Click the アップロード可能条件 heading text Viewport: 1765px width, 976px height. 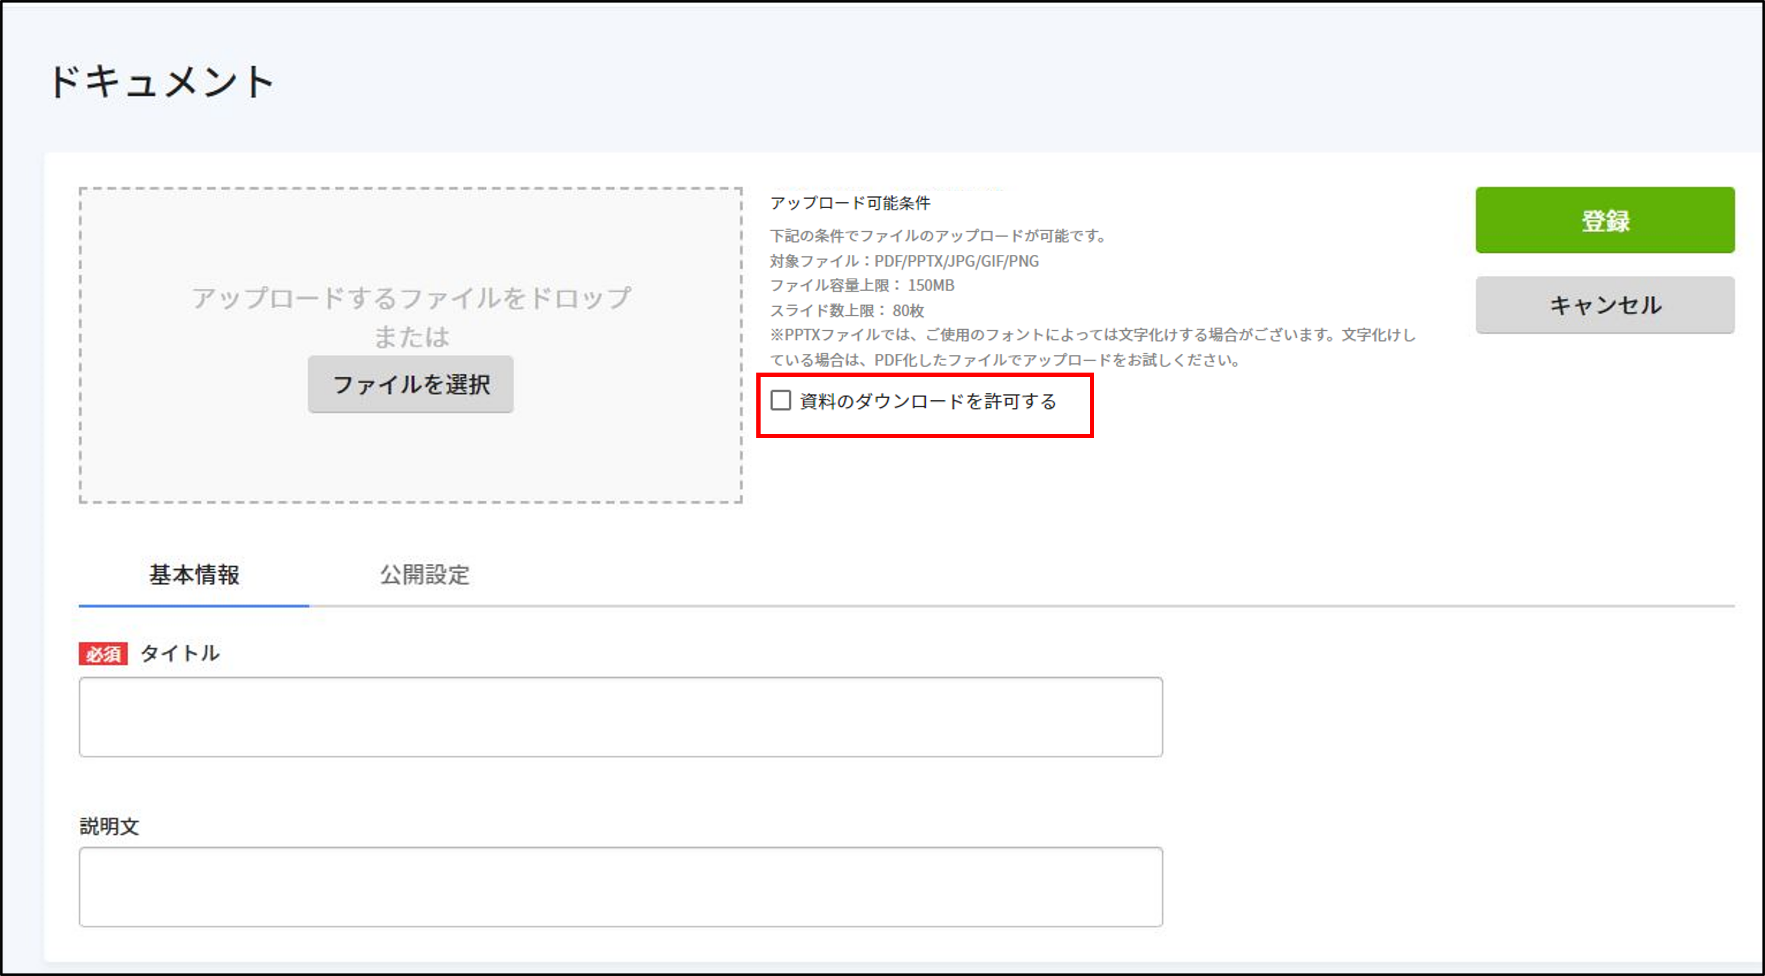(x=850, y=203)
